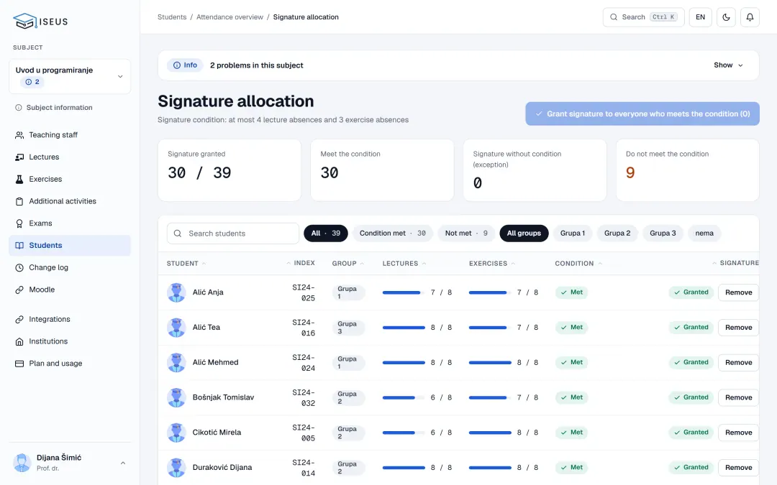Click the Exercises flask icon

click(19, 179)
